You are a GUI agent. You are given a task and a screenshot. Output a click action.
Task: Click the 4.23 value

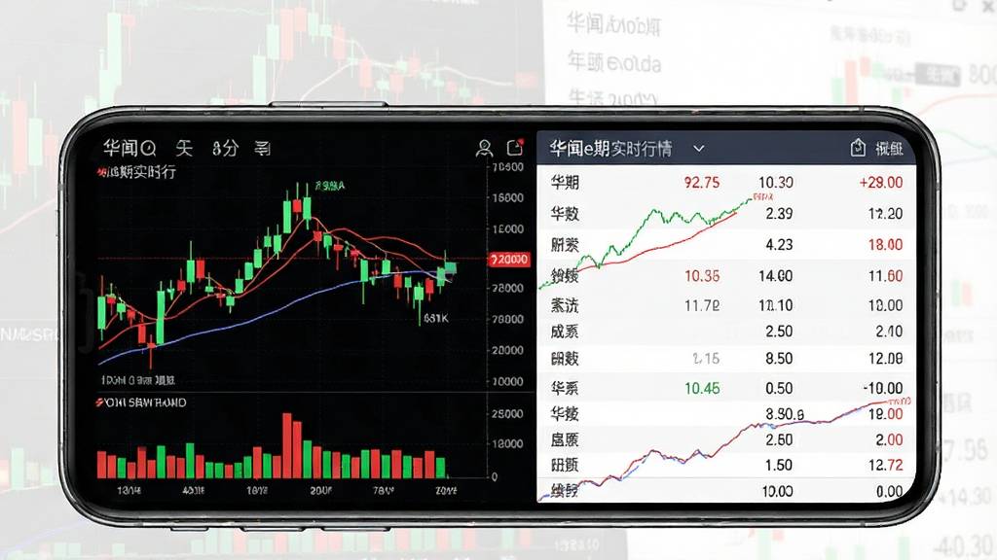click(x=779, y=244)
